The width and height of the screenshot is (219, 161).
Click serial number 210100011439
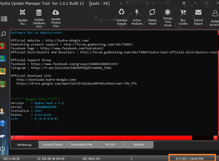[x=46, y=107]
